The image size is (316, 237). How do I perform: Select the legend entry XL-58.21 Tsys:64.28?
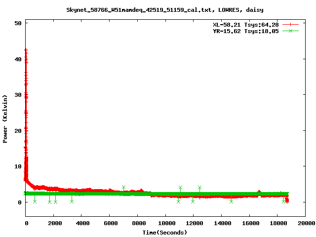[246, 25]
